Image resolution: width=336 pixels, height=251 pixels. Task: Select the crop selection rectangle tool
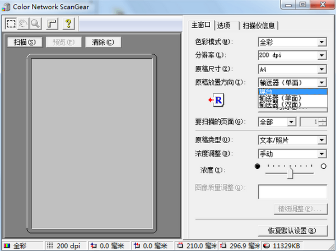pos(11,23)
